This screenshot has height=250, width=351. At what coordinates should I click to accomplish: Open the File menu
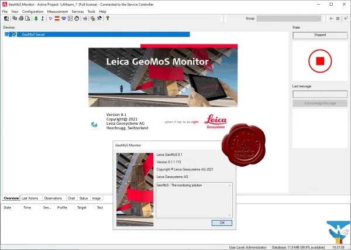[5, 12]
